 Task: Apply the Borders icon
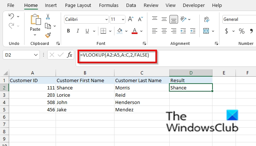pyautogui.click(x=103, y=31)
